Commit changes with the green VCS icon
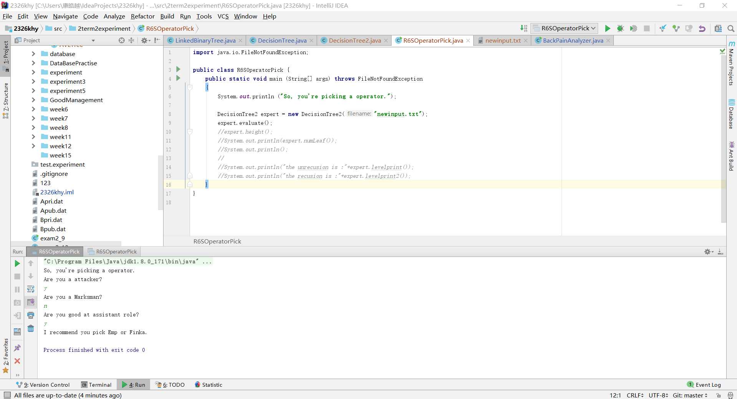This screenshot has height=399, width=737. pos(676,28)
